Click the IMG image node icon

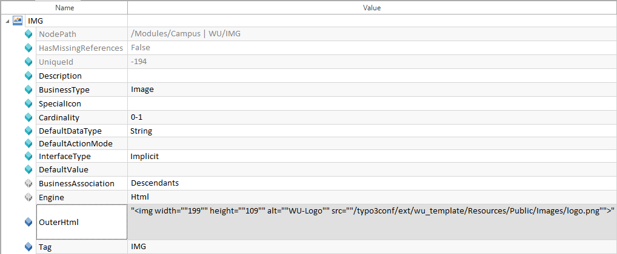point(18,21)
